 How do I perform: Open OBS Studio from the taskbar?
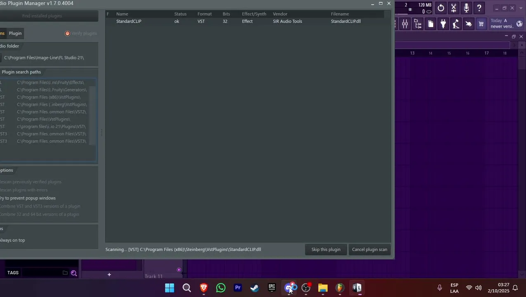pos(306,288)
